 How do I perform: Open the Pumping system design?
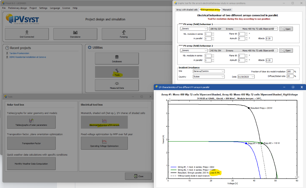pos(124,34)
